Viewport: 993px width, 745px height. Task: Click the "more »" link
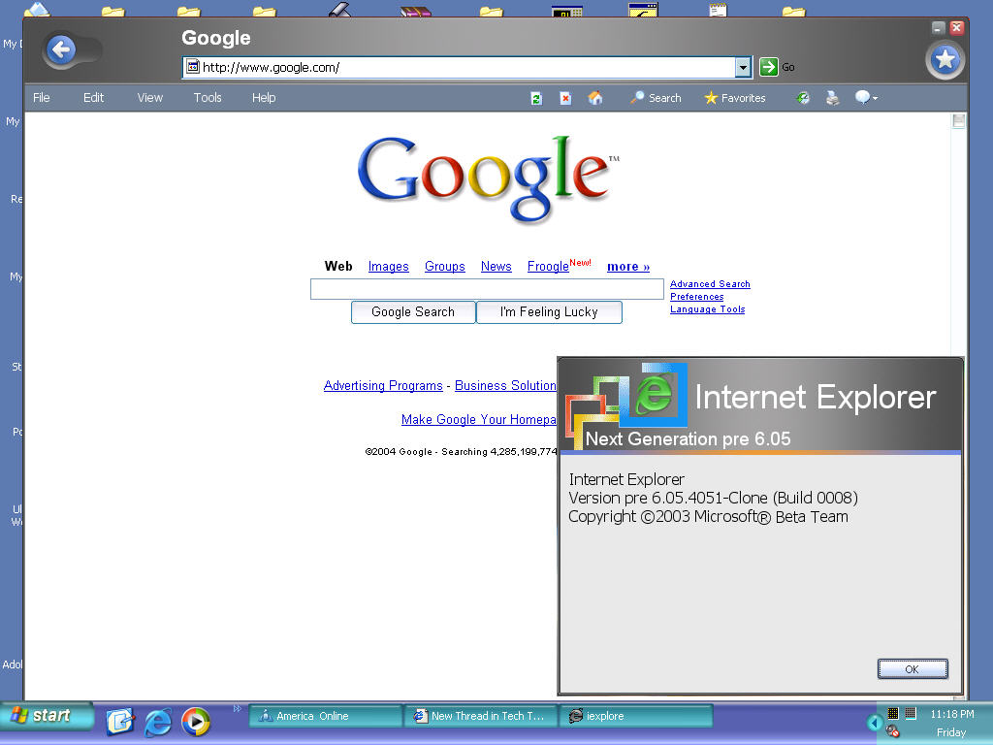click(628, 267)
